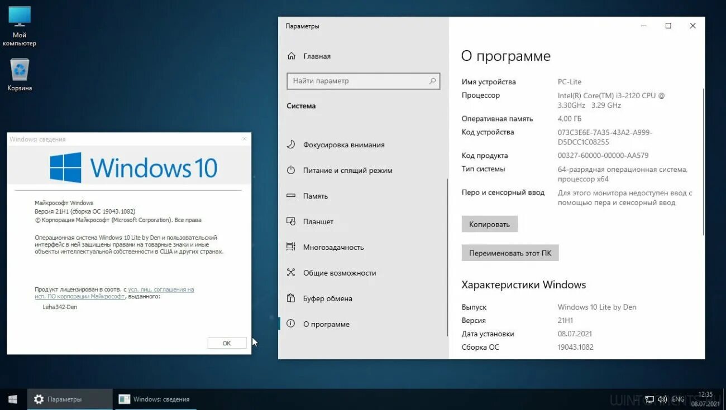Open the Windows Start button

coord(13,399)
